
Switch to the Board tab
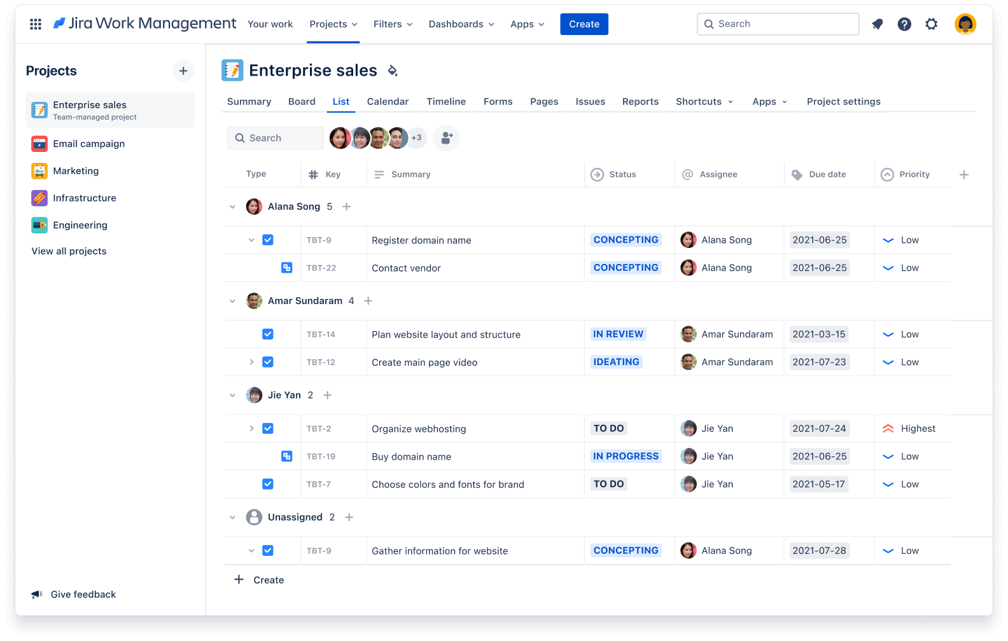[302, 102]
